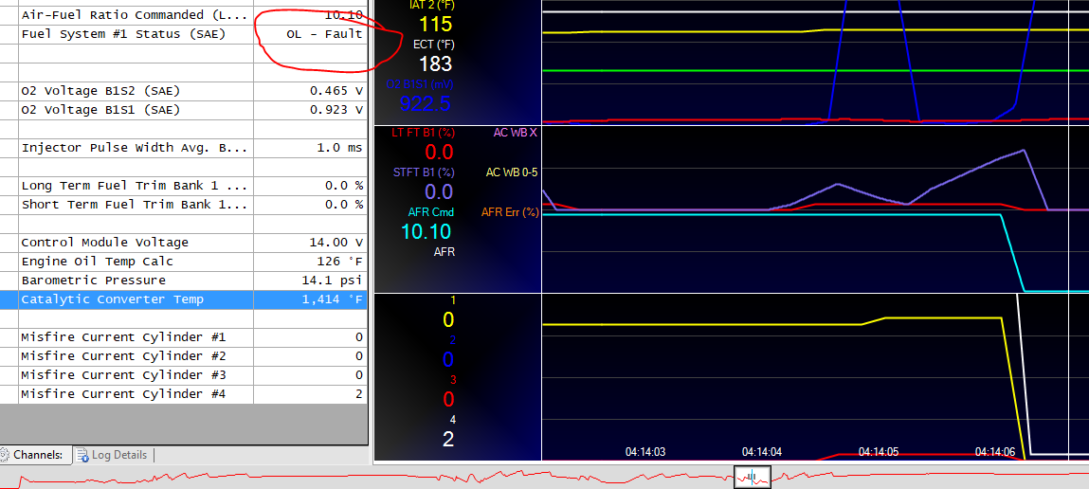The height and width of the screenshot is (489, 1089).
Task: Click the 04:14:04 time axis label
Action: [x=762, y=451]
